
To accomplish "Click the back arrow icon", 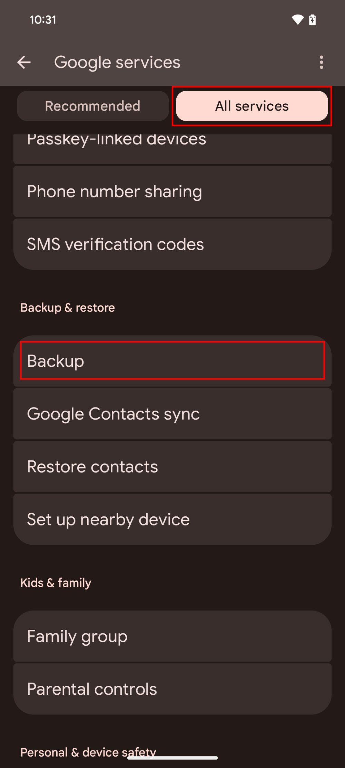I will tap(24, 62).
